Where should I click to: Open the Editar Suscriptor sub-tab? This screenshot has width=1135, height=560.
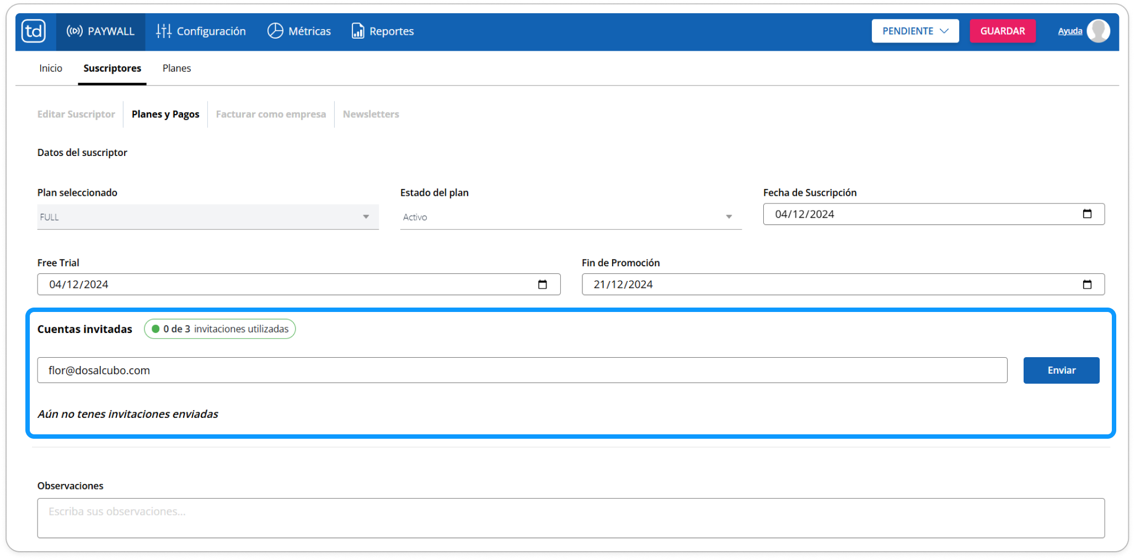[76, 114]
